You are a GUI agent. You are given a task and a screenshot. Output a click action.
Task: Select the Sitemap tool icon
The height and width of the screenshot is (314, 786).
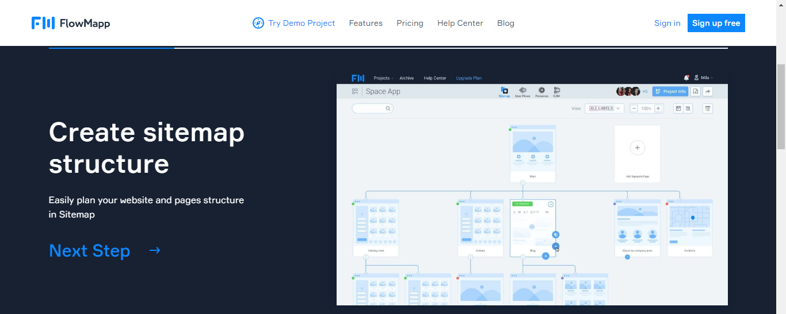click(504, 91)
